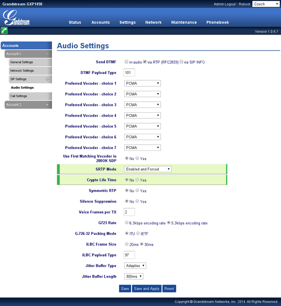
Task: Select No for Crypto Life Time
Action: tap(127, 180)
